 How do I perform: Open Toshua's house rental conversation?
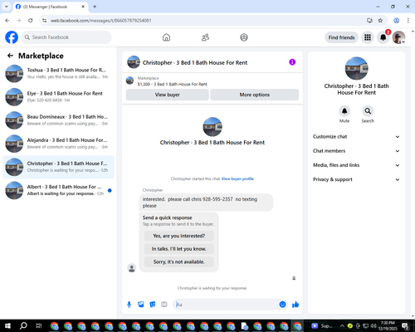pyautogui.click(x=58, y=74)
